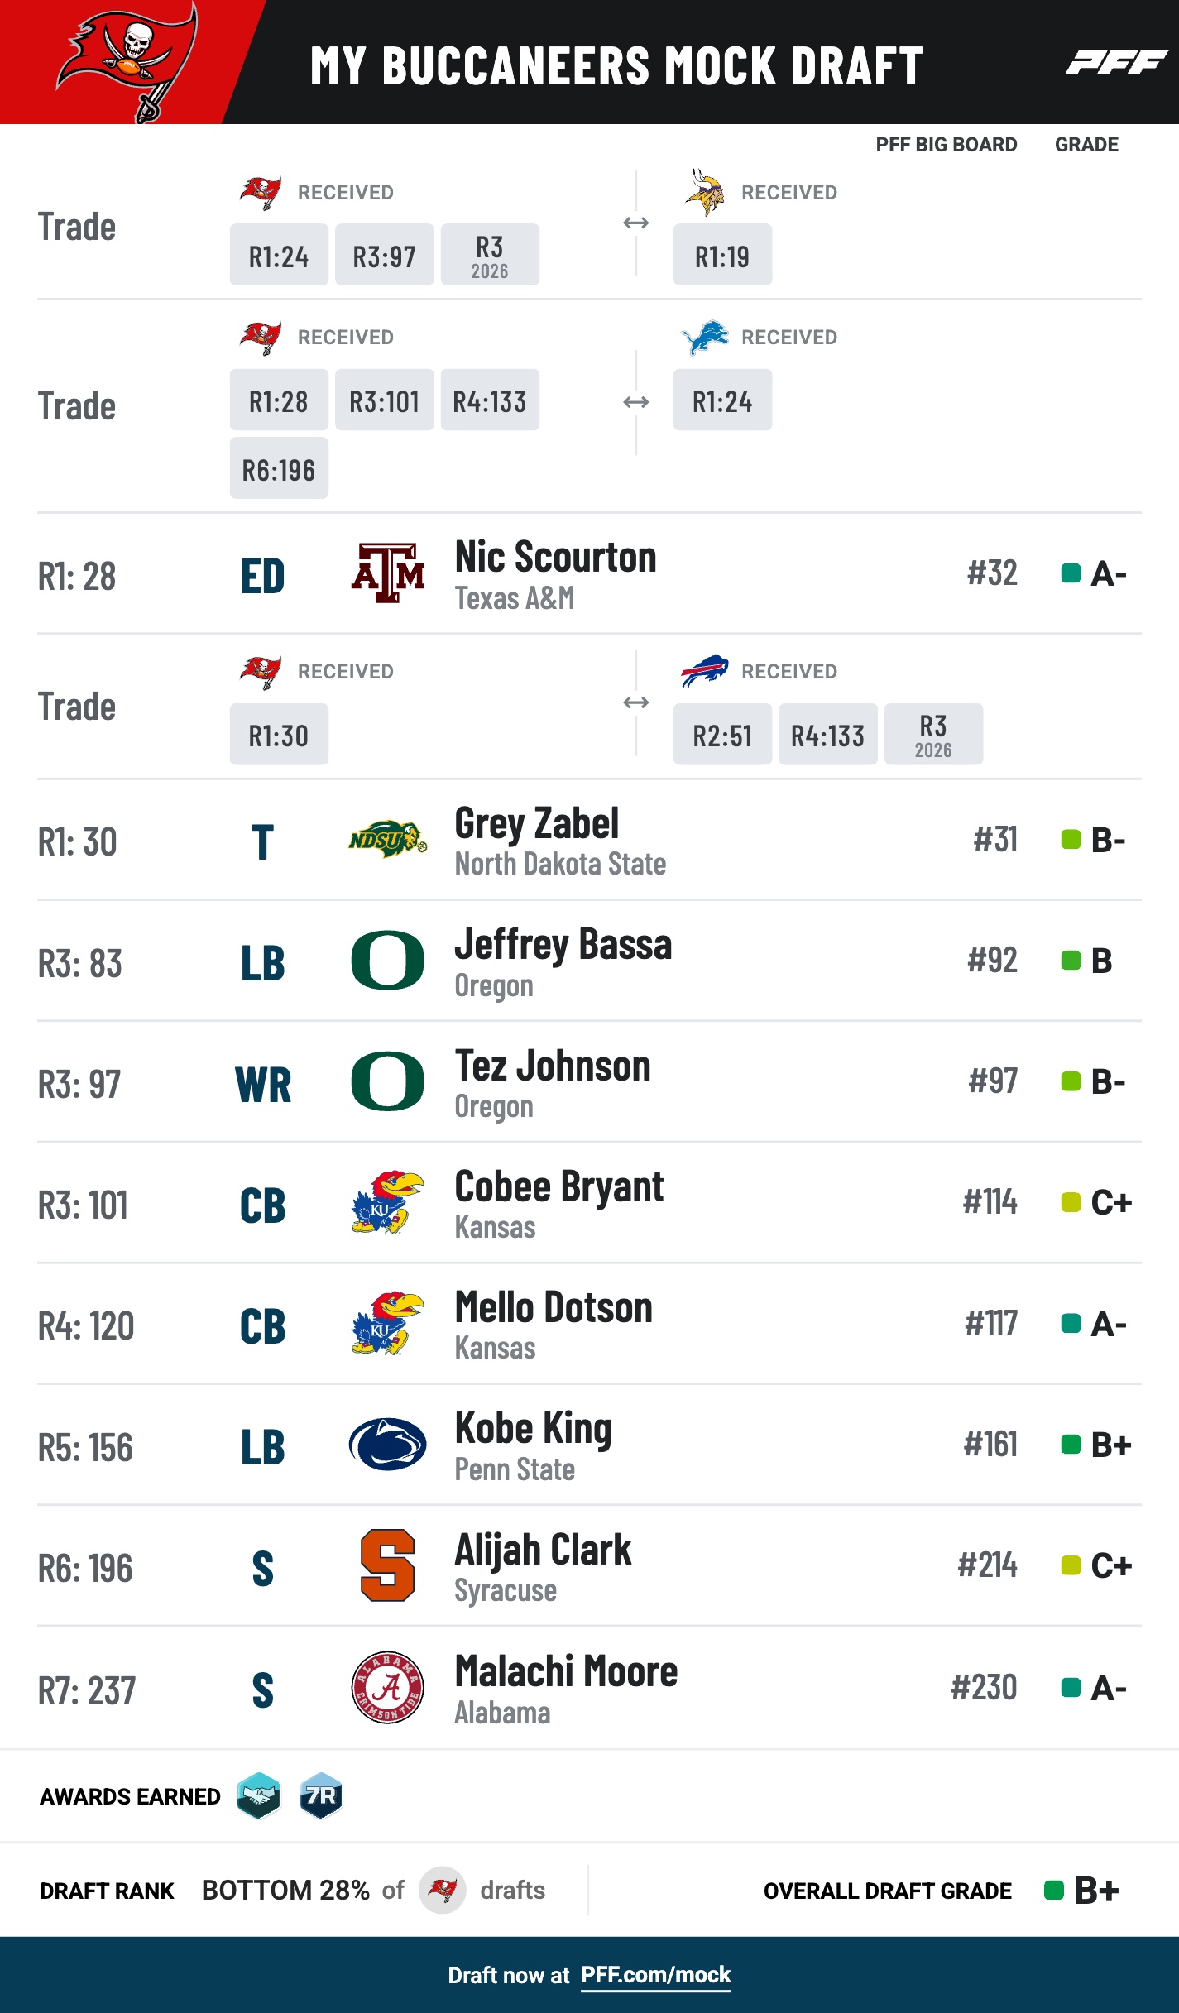Click the Syracuse orange S logo
This screenshot has height=2013, width=1179.
[387, 1565]
